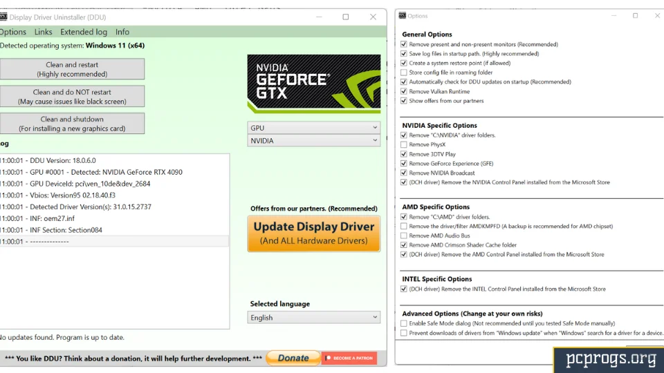The width and height of the screenshot is (664, 373).
Task: Click No updates found status text
Action: tap(62, 338)
